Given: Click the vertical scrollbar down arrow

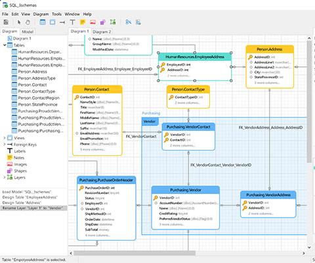Looking at the screenshot, I should click(x=309, y=247).
